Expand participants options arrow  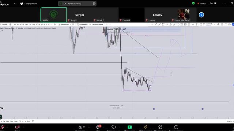click(89, 127)
